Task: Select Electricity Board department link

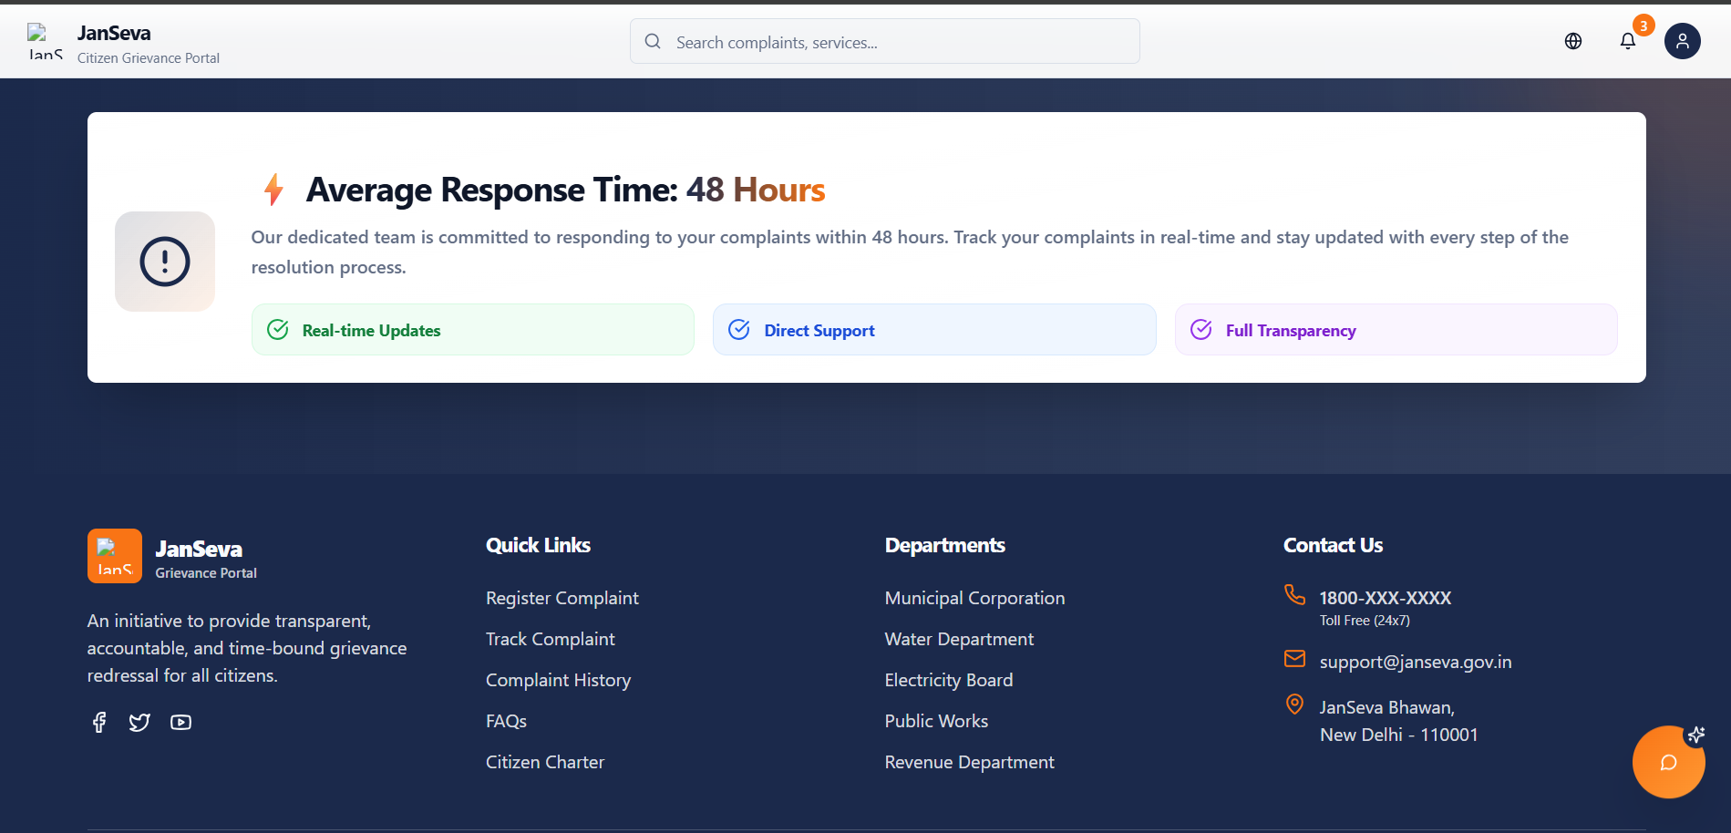Action: pyautogui.click(x=948, y=680)
